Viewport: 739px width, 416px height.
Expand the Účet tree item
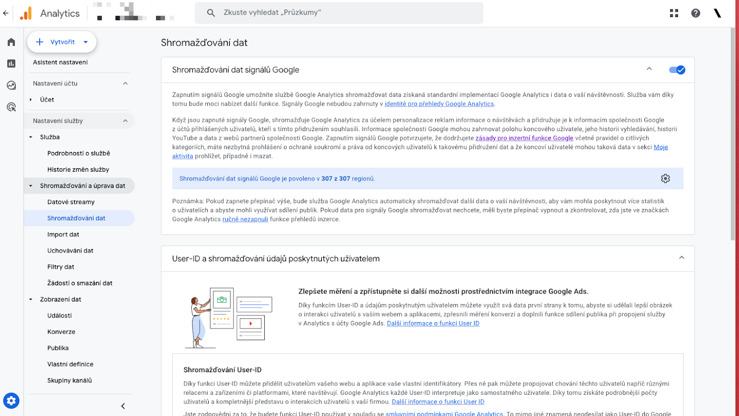(31, 100)
